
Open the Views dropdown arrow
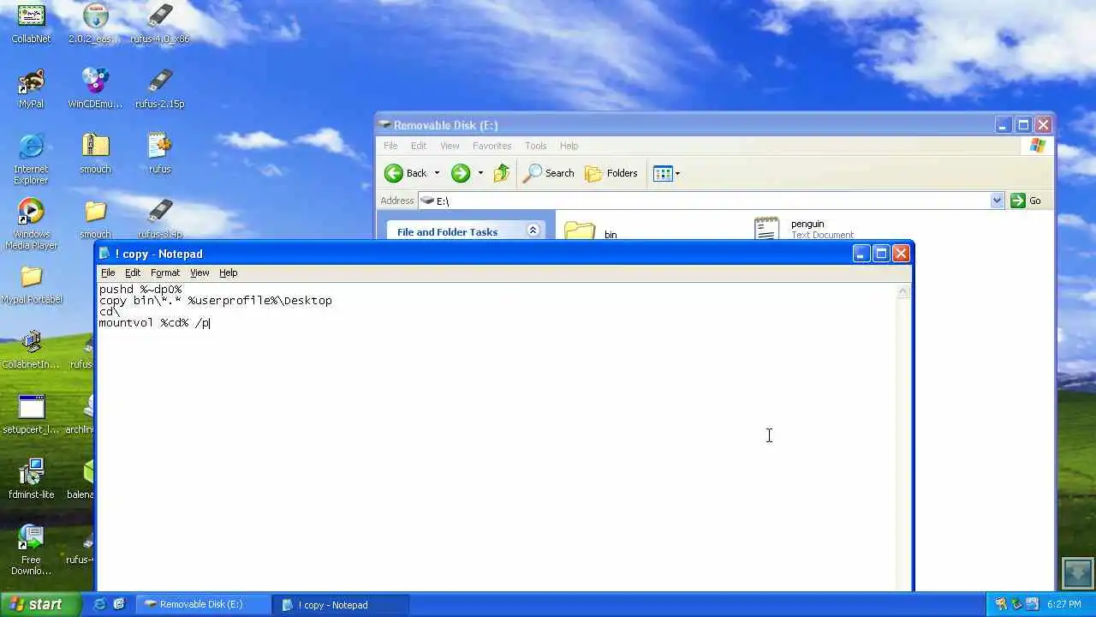click(677, 173)
